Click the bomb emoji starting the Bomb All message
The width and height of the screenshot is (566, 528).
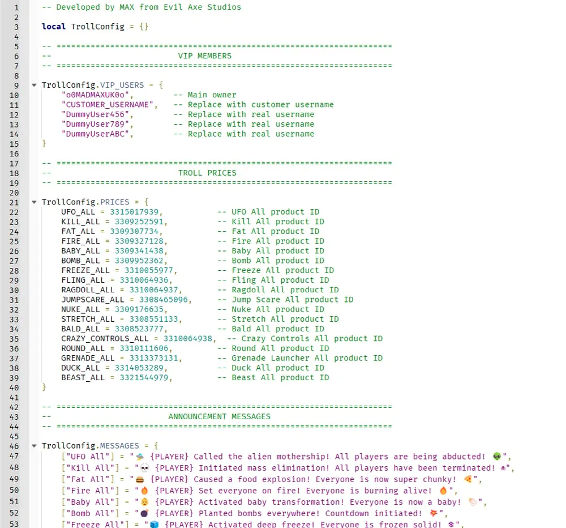145,513
